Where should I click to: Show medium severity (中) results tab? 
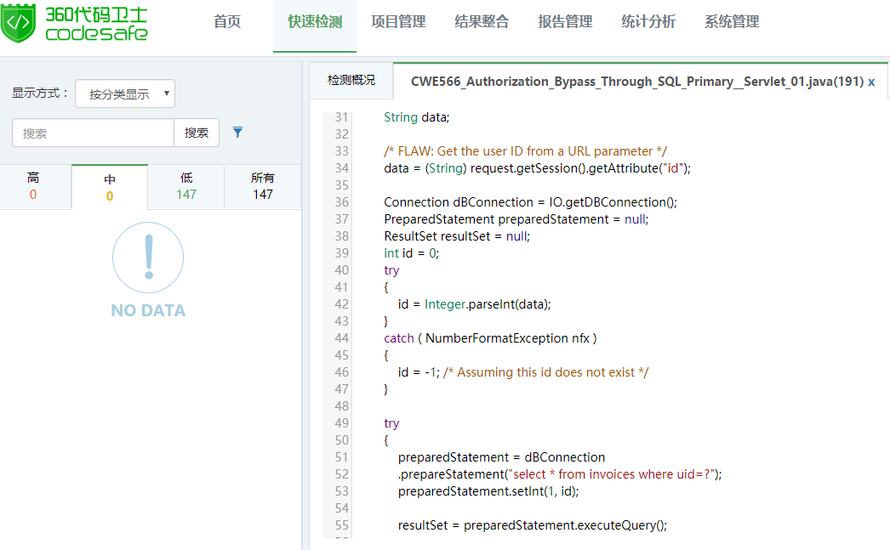110,188
